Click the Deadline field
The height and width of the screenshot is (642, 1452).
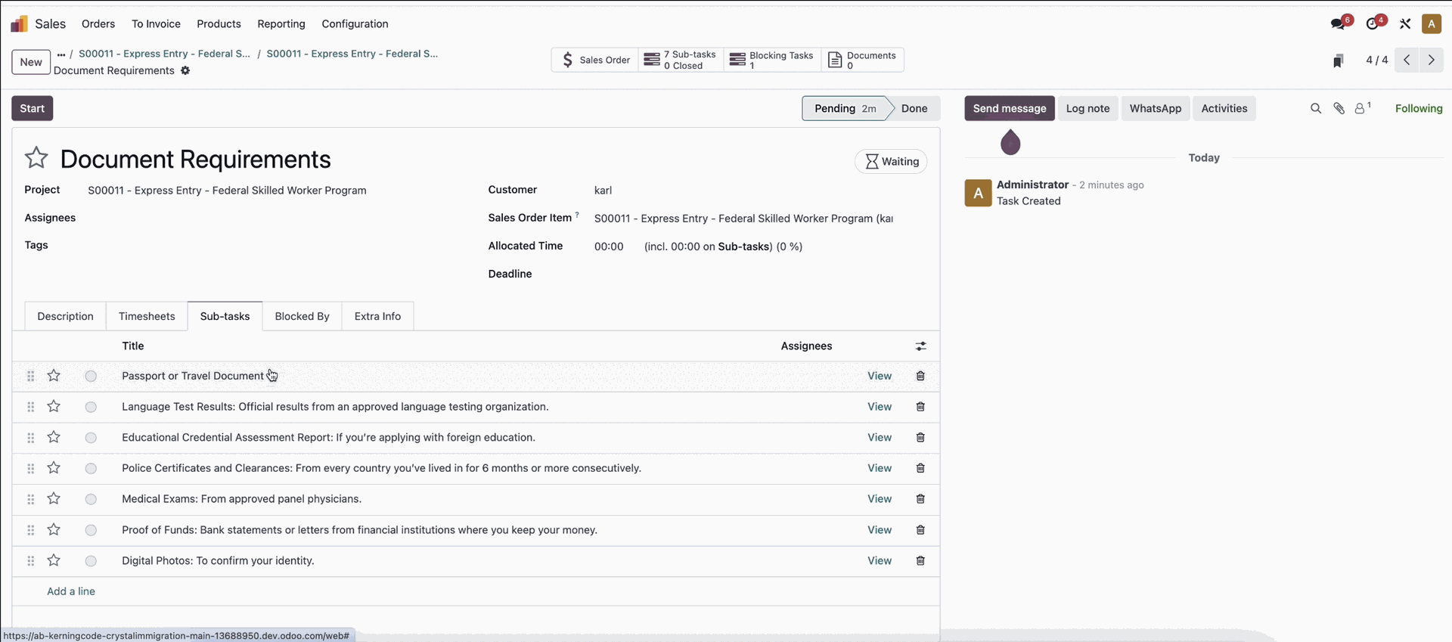[x=759, y=274]
